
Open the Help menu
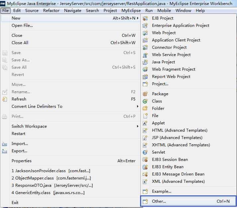click(200, 11)
